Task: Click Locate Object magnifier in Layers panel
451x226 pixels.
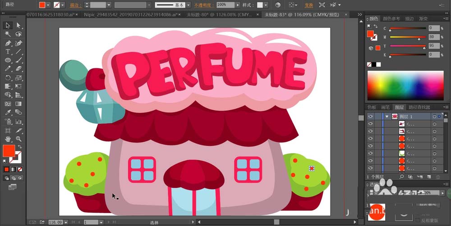Action: pos(401,177)
